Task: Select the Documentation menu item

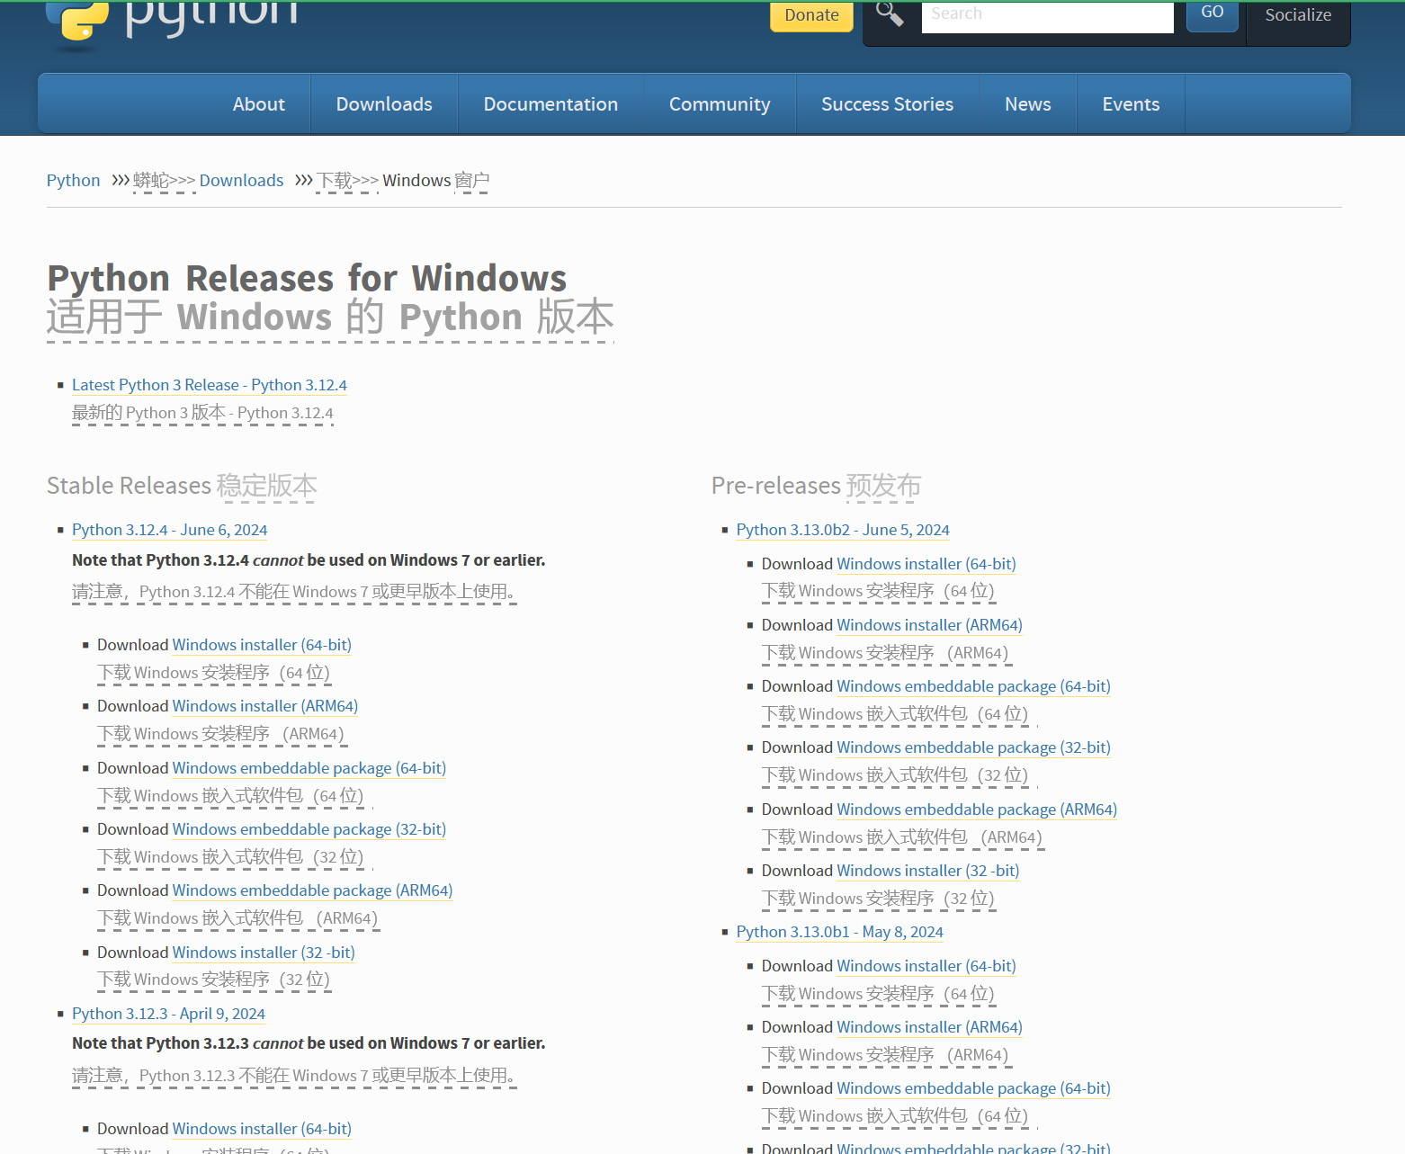Action: click(550, 104)
